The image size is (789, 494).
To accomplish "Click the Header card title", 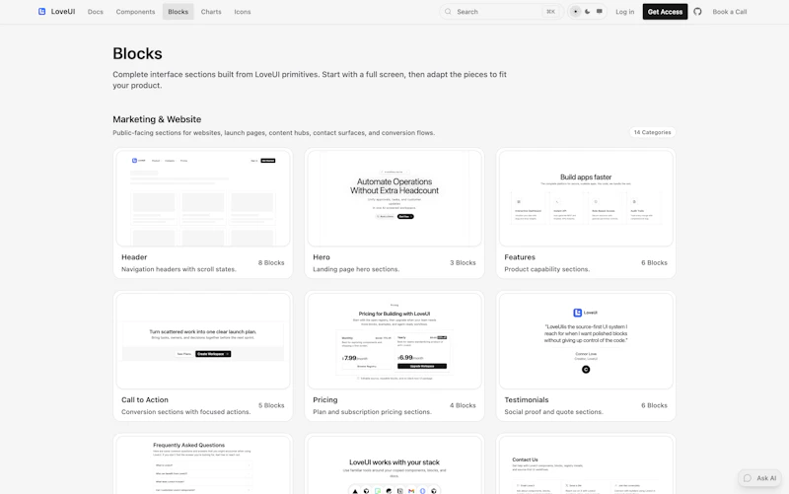I will (134, 257).
